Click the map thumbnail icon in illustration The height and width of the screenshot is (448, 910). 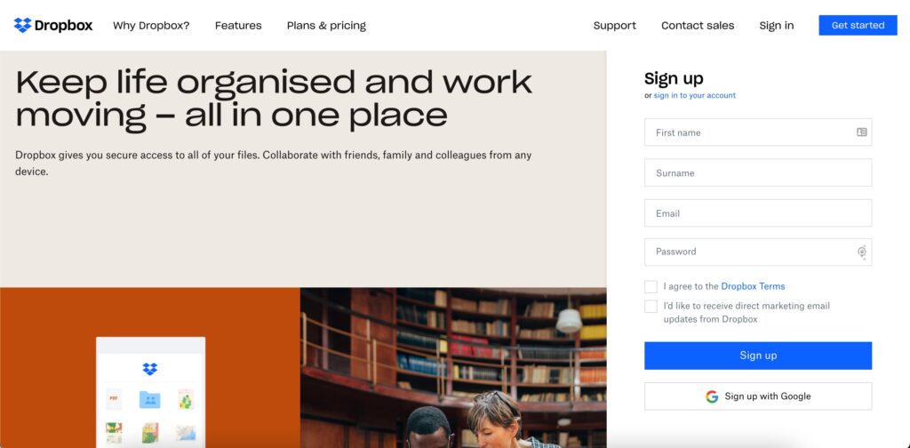[186, 432]
